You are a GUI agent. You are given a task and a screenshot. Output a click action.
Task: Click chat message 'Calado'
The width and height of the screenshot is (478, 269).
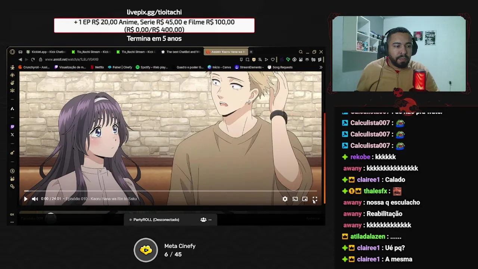395,180
